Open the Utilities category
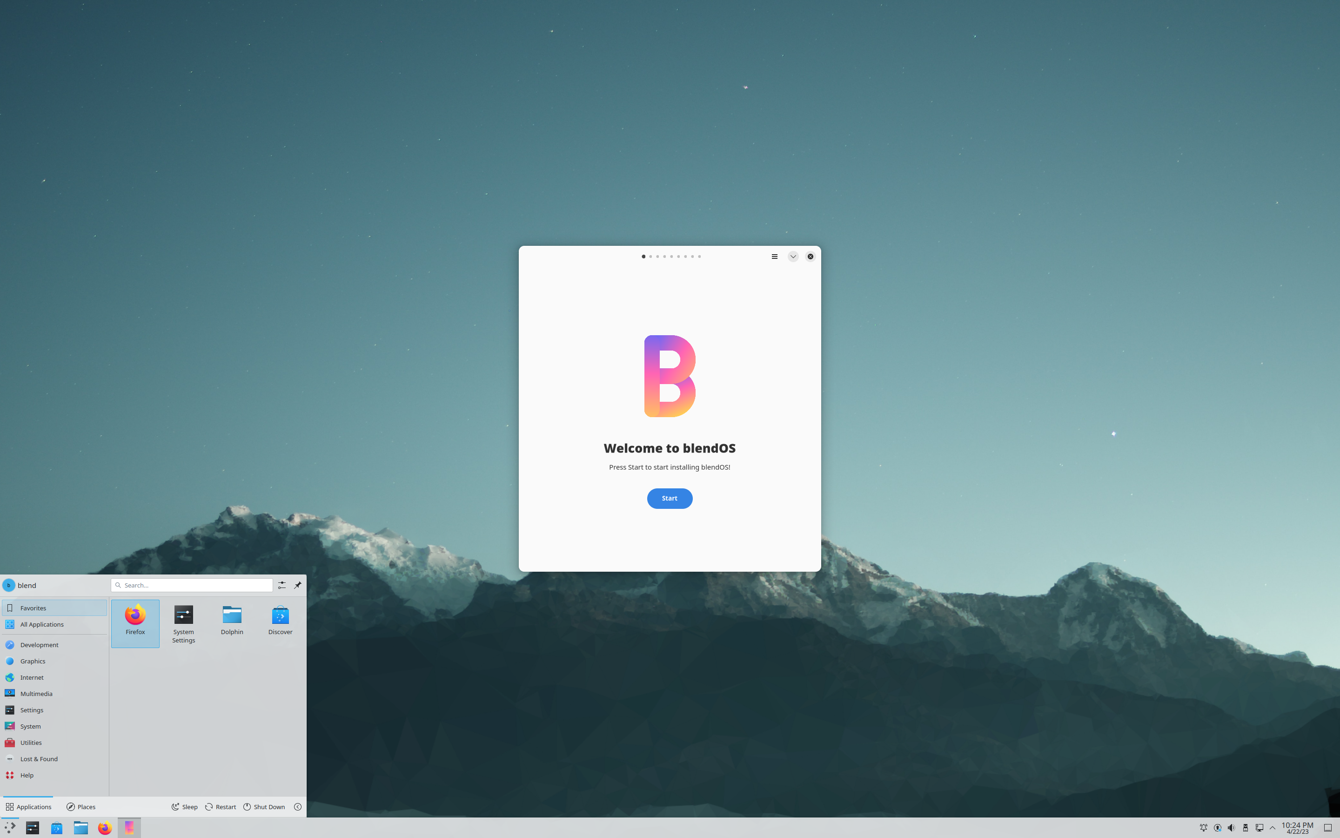 click(54, 743)
